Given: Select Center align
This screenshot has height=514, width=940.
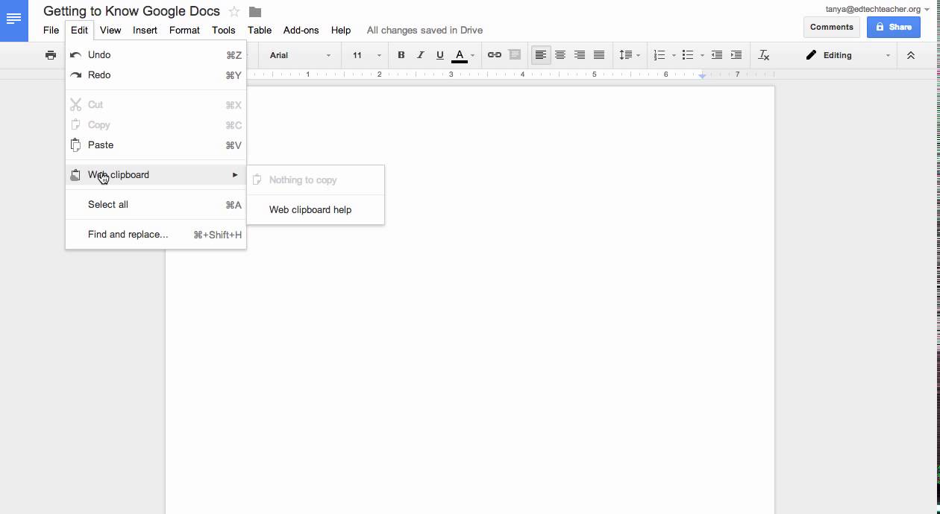Looking at the screenshot, I should pyautogui.click(x=560, y=55).
